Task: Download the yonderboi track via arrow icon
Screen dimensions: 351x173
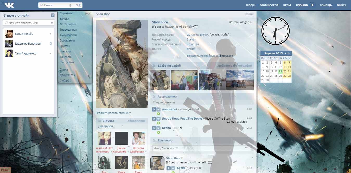Action: (158, 109)
